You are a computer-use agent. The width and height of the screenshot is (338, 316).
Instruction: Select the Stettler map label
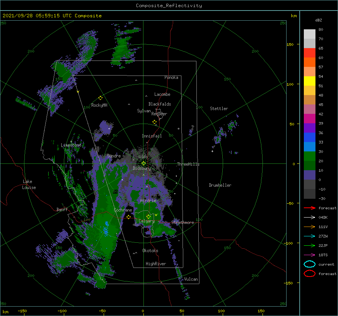tap(219, 109)
